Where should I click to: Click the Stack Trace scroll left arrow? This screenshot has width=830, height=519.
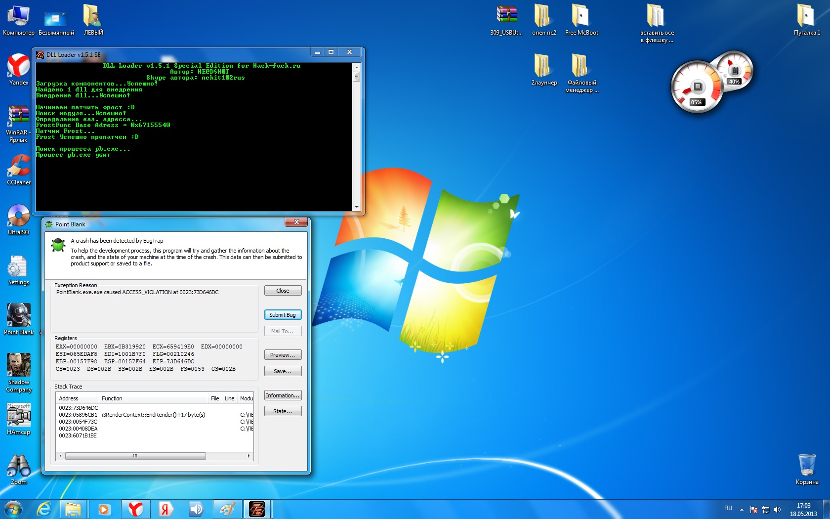[60, 456]
